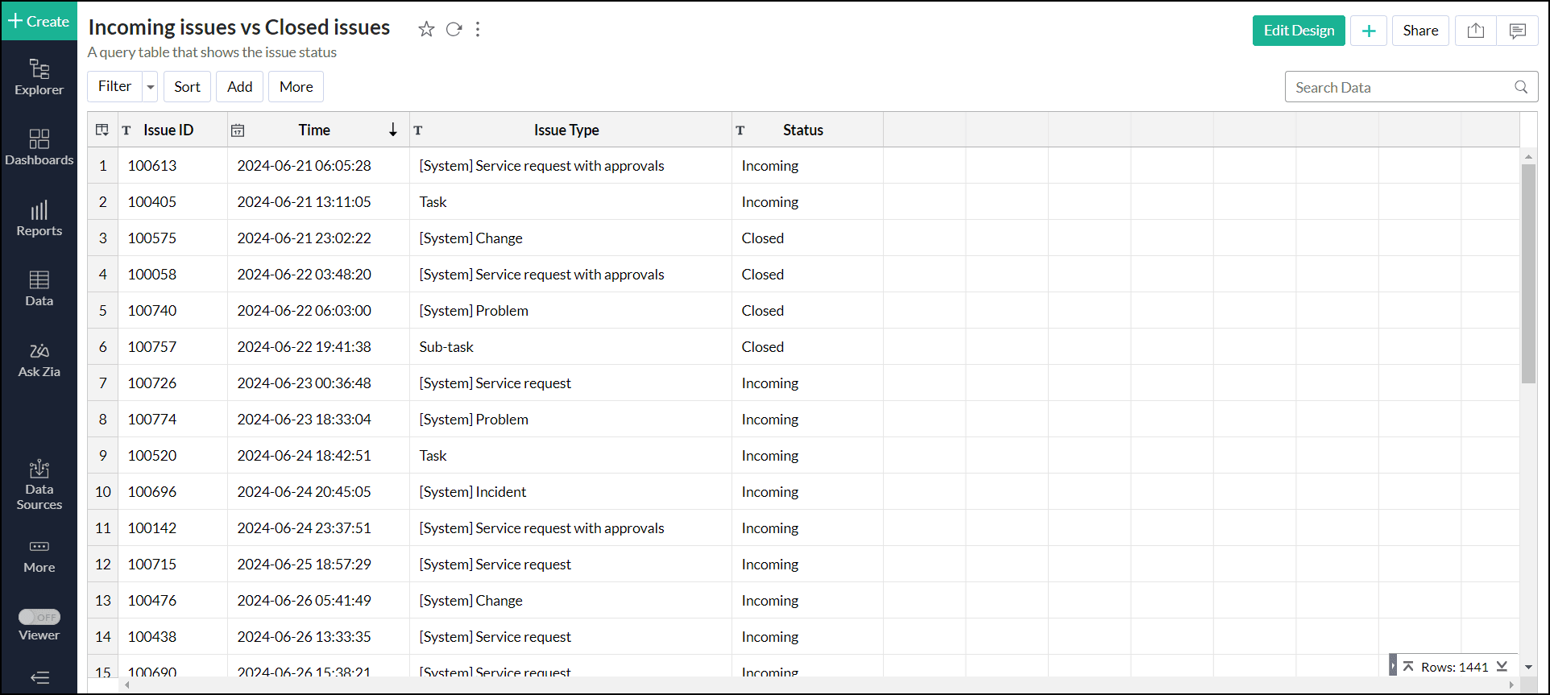Click the Share button
Image resolution: width=1550 pixels, height=695 pixels.
point(1419,31)
